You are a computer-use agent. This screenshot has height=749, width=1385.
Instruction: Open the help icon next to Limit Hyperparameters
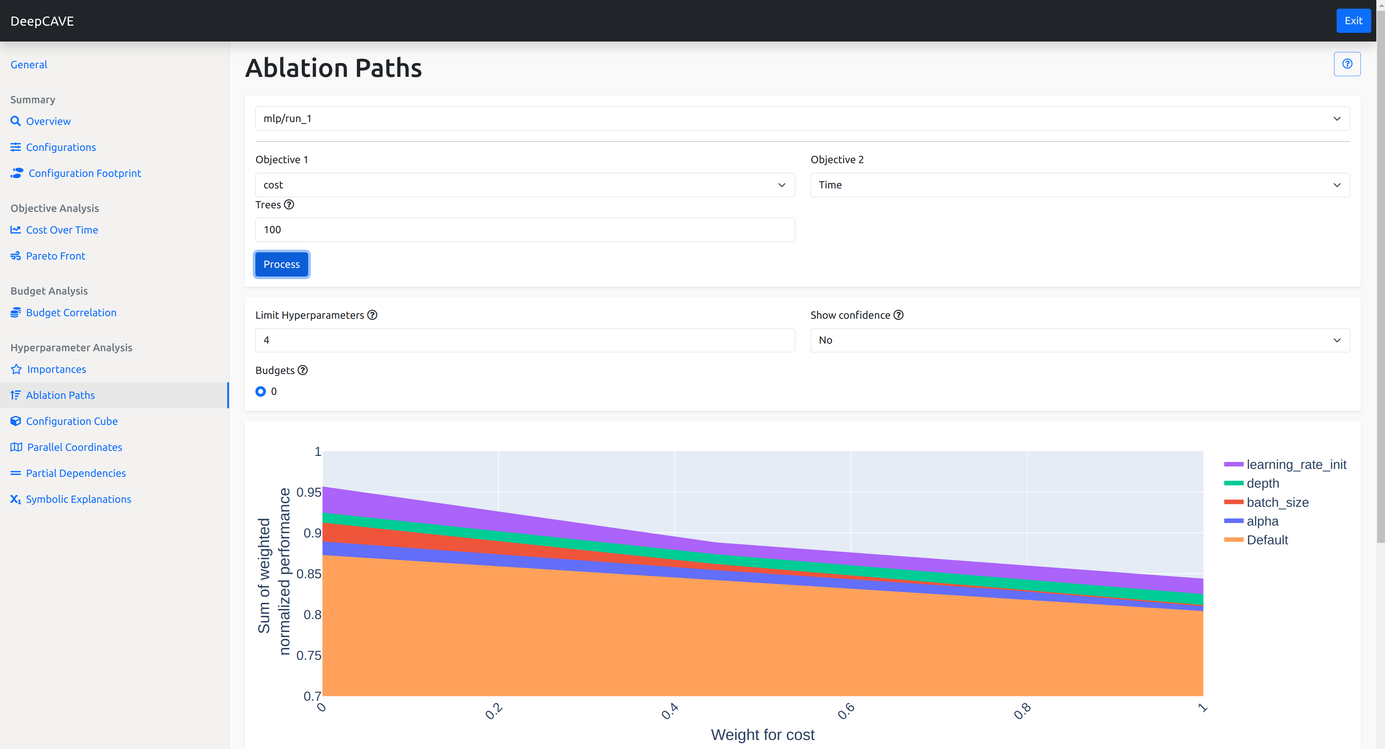pyautogui.click(x=372, y=315)
